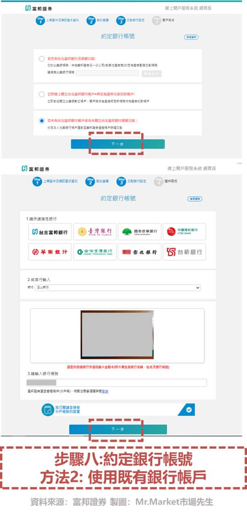Select Step 2 circle on bank-selection page
The width and height of the screenshot is (247, 512).
coord(90,182)
